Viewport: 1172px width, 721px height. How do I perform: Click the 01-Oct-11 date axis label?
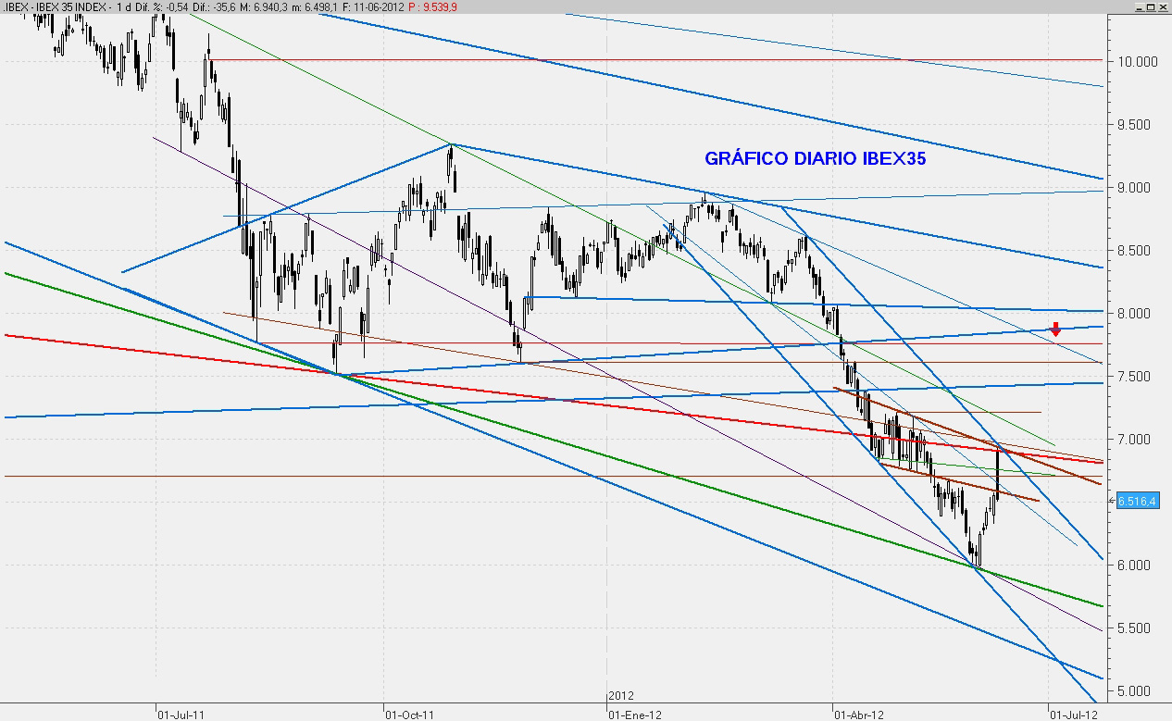408,714
